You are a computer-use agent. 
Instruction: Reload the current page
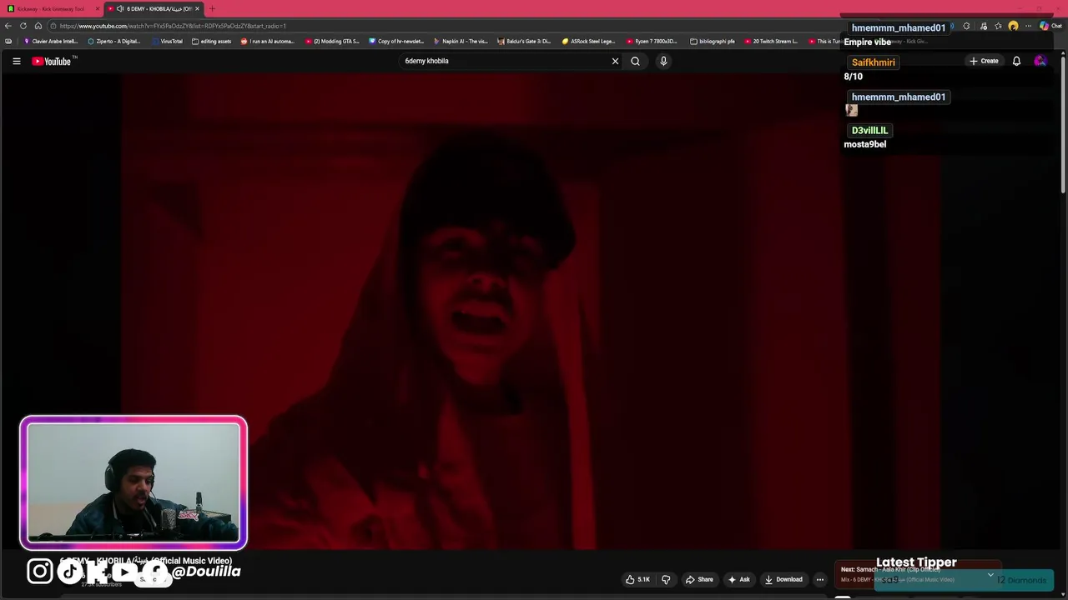coord(23,26)
